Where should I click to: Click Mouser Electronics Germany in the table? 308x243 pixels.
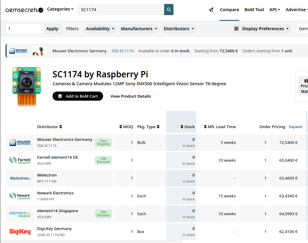click(65, 139)
